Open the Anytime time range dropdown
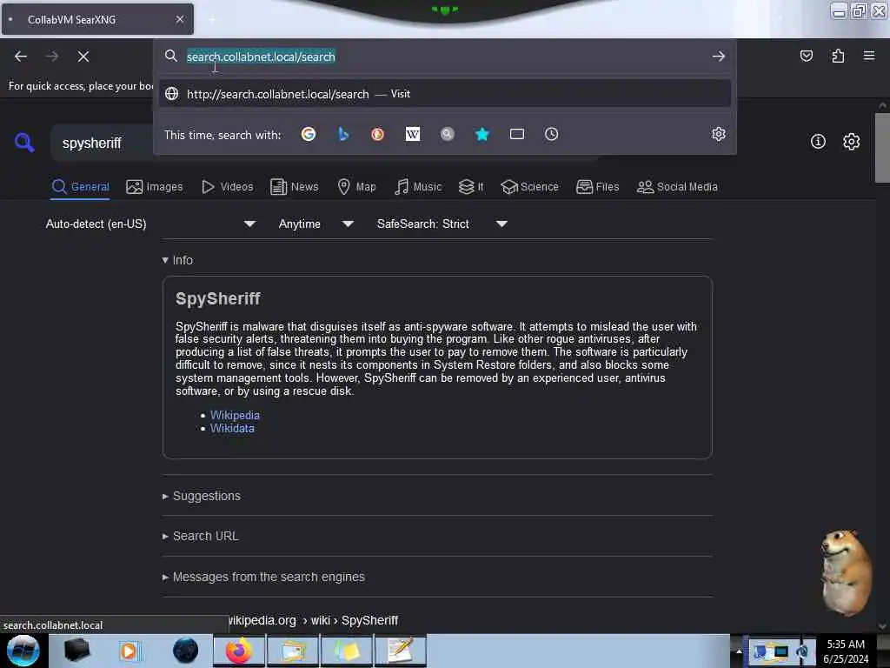Viewport: 890px width, 668px height. click(316, 224)
